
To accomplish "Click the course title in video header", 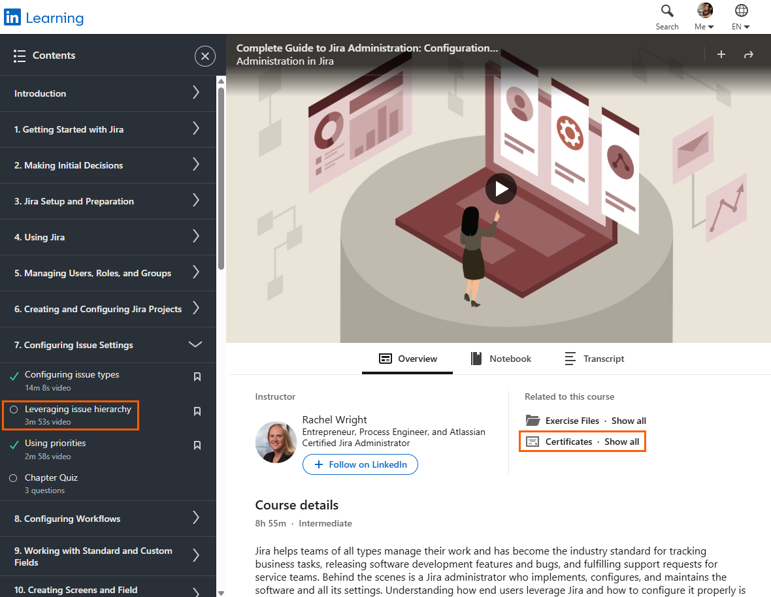I will (x=367, y=48).
